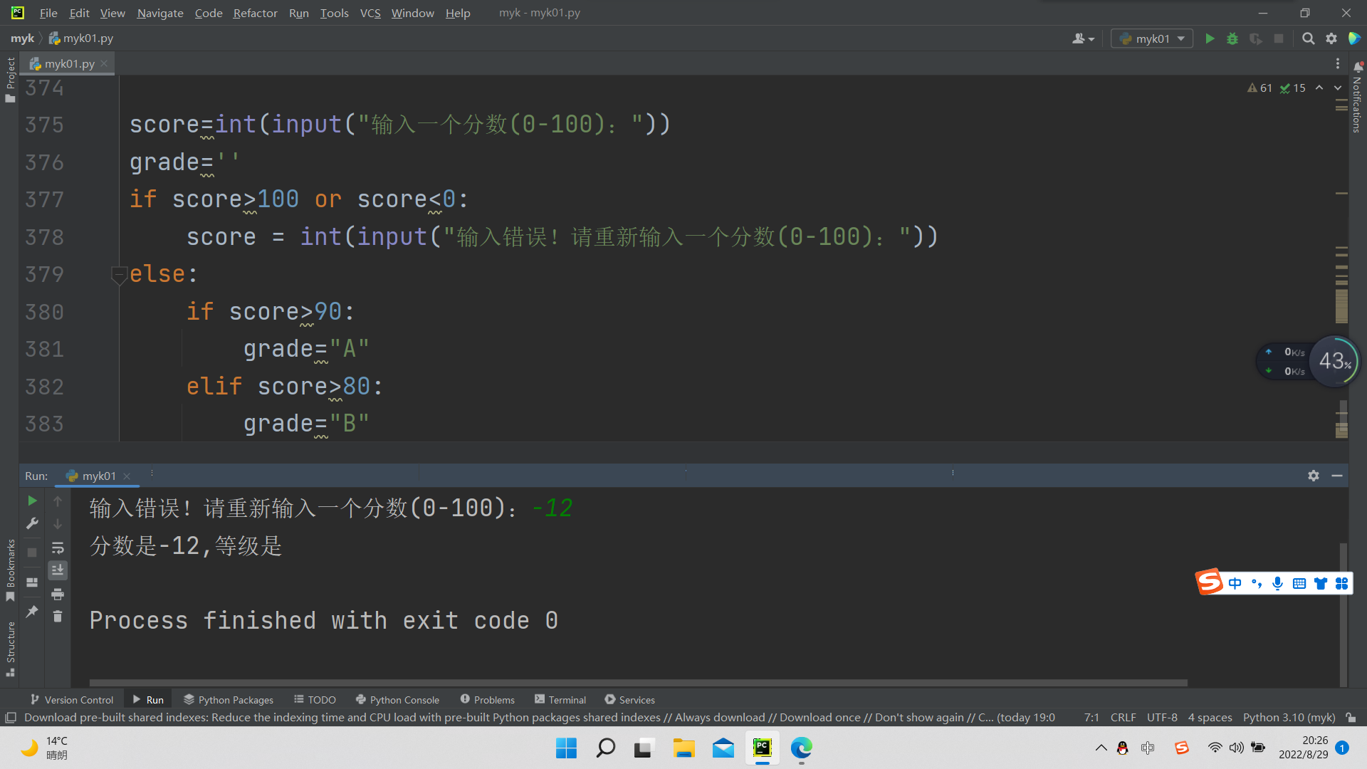Image resolution: width=1367 pixels, height=769 pixels.
Task: Rerun myk01 in Run panel
Action: (x=32, y=501)
